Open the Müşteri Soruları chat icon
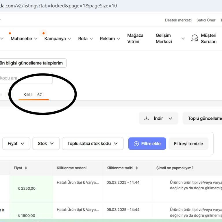Image resolution: width=222 pixels, height=222 pixels. pyautogui.click(x=195, y=38)
